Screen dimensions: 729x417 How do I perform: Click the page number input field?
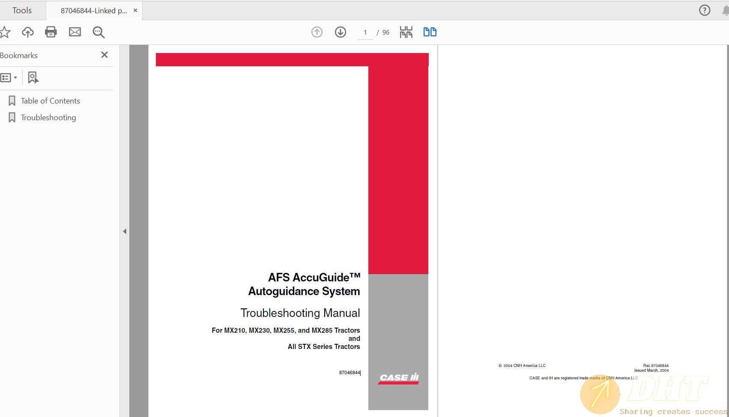click(365, 32)
